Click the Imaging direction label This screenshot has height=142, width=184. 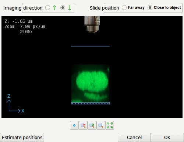click(x=23, y=8)
